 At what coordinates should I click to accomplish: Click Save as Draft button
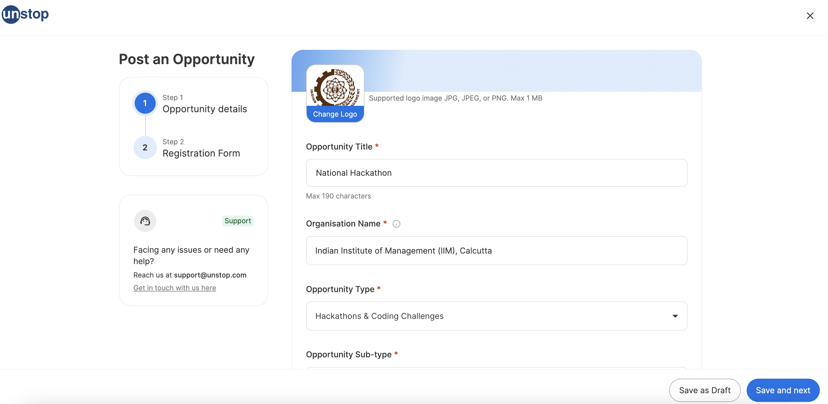[705, 390]
